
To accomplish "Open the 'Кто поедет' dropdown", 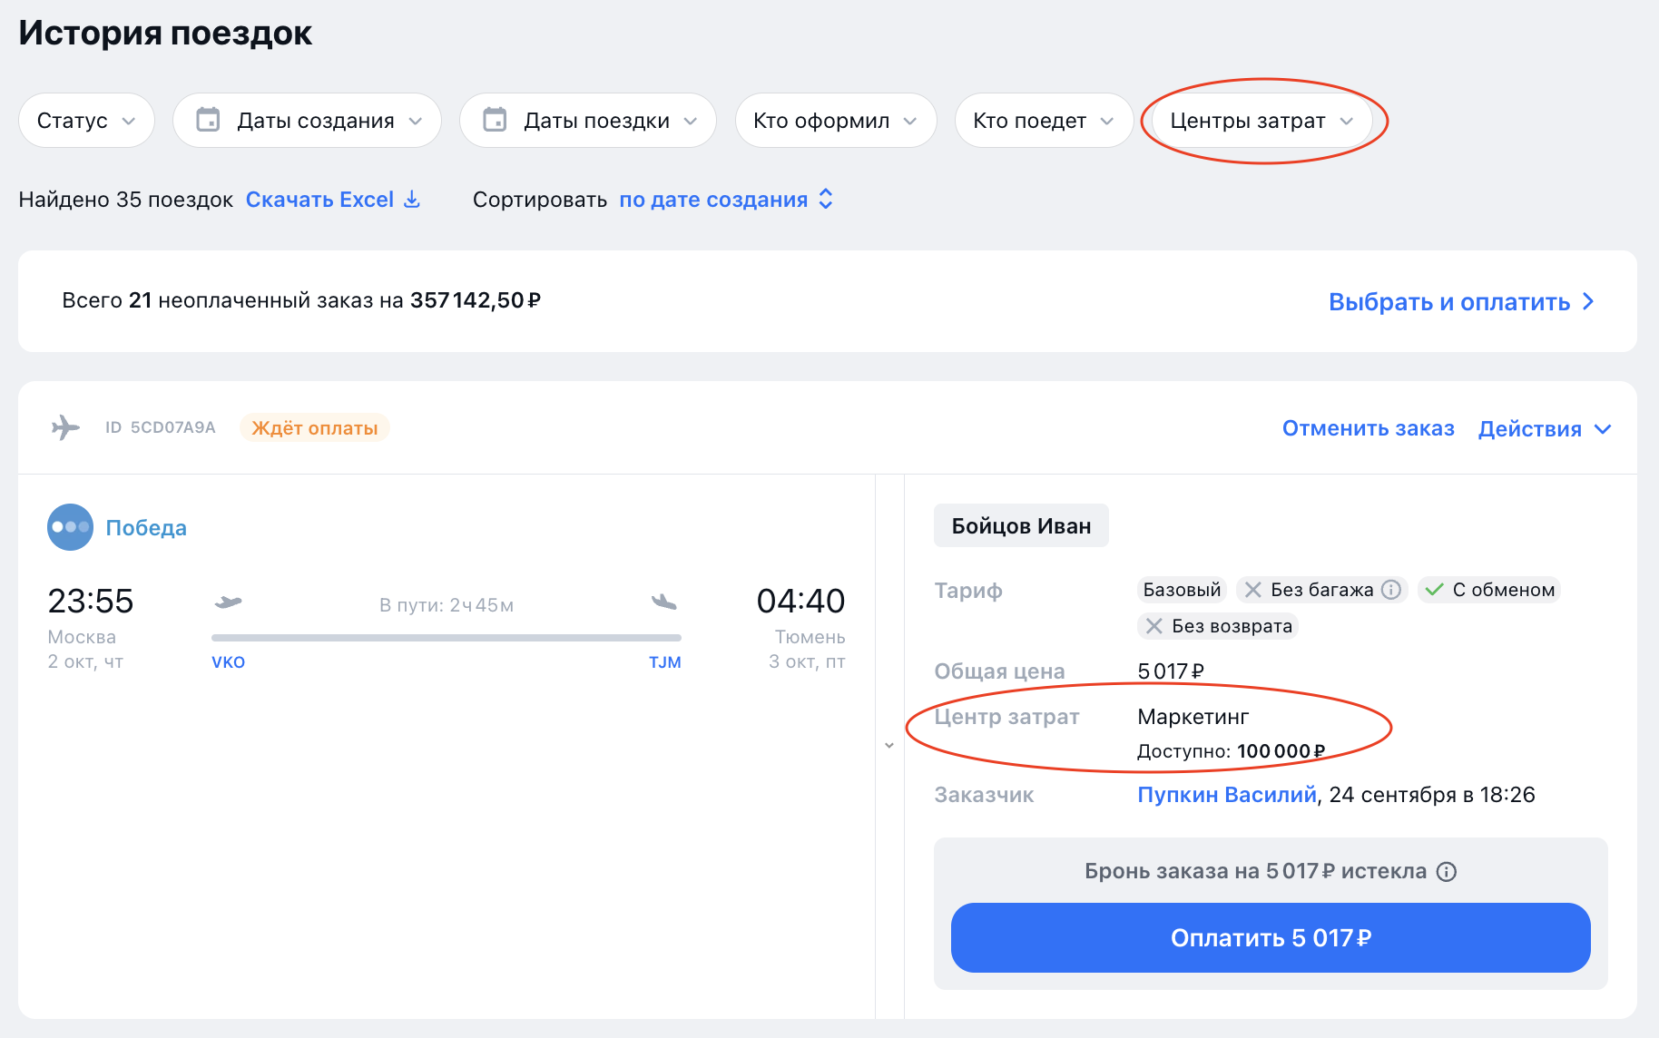I will 1043,121.
